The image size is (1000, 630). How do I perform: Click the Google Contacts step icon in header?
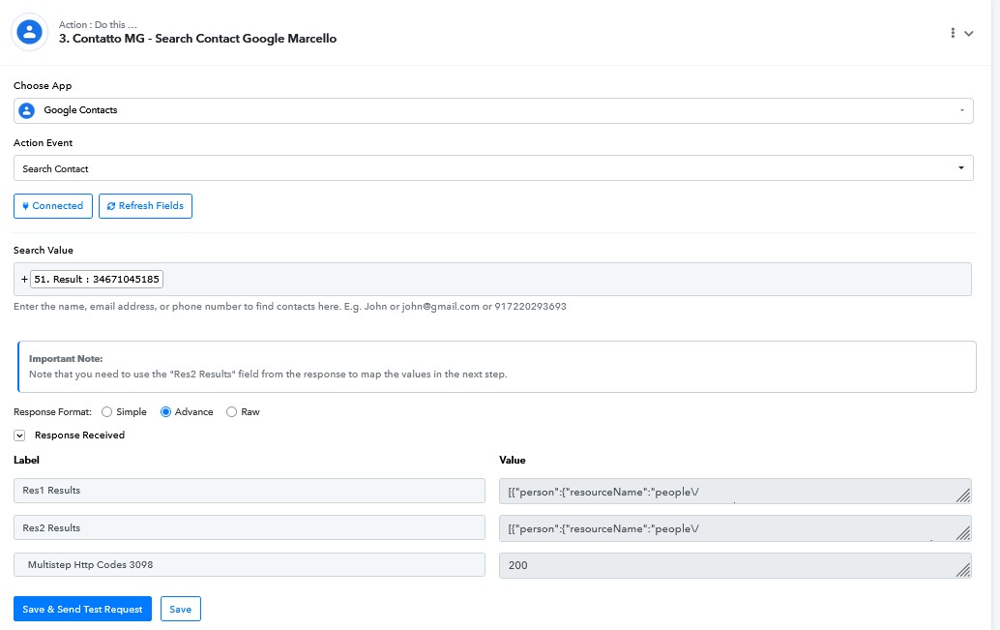(x=30, y=32)
